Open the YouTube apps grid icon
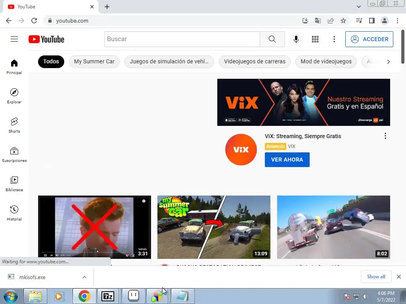This screenshot has height=304, width=406. click(315, 39)
